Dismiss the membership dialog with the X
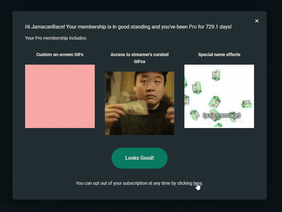Image resolution: width=282 pixels, height=212 pixels. [257, 21]
